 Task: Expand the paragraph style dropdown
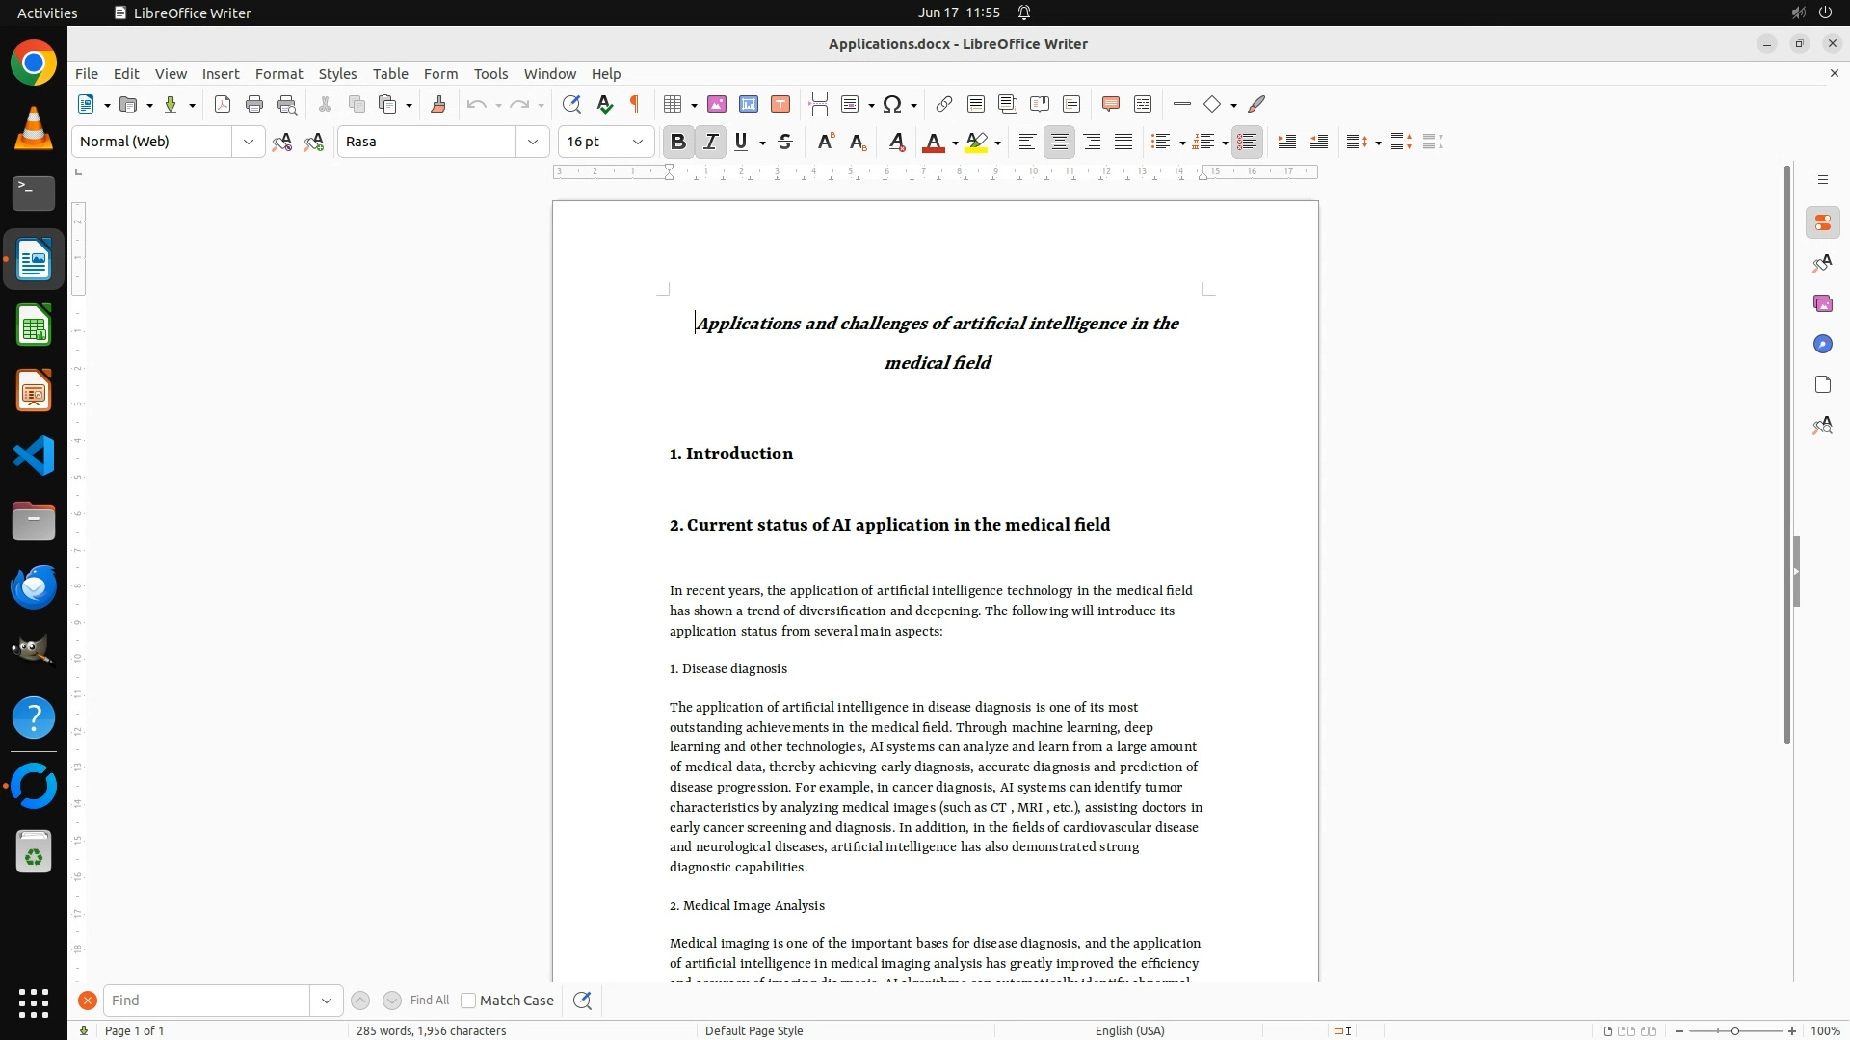pyautogui.click(x=249, y=143)
